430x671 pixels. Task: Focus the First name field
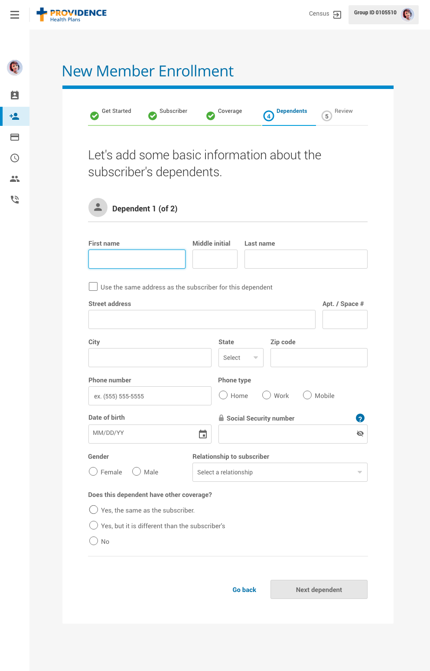click(x=137, y=259)
